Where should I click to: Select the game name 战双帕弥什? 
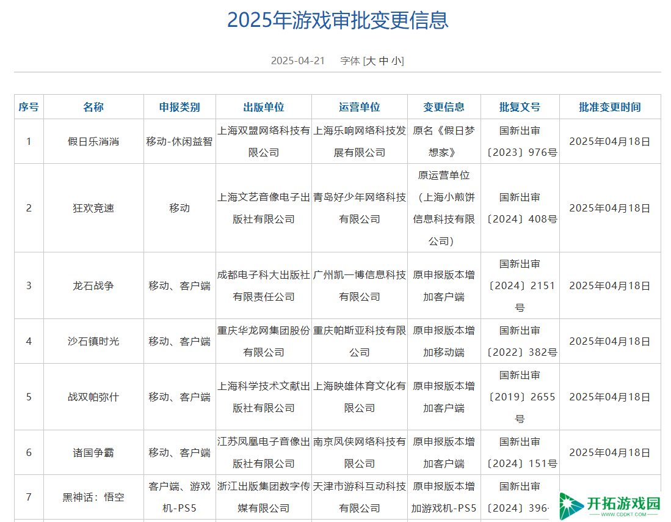[x=93, y=397]
